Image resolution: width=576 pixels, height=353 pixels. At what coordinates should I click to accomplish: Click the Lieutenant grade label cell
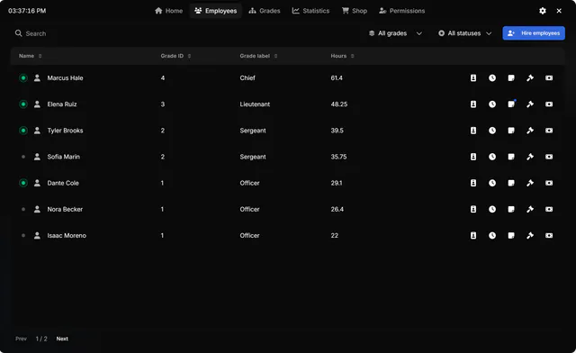255,104
